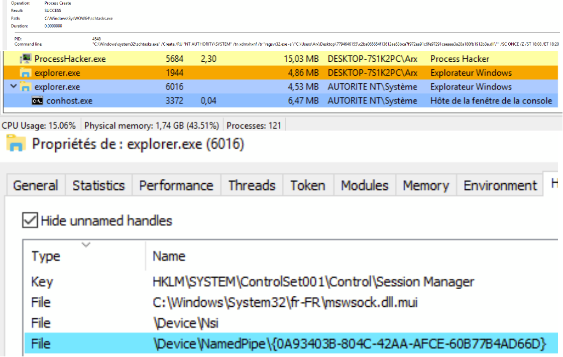Sort handles by Name column header
563x357 pixels.
[x=169, y=256]
